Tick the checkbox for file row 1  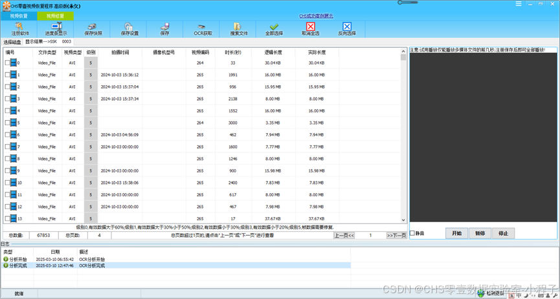click(x=8, y=75)
